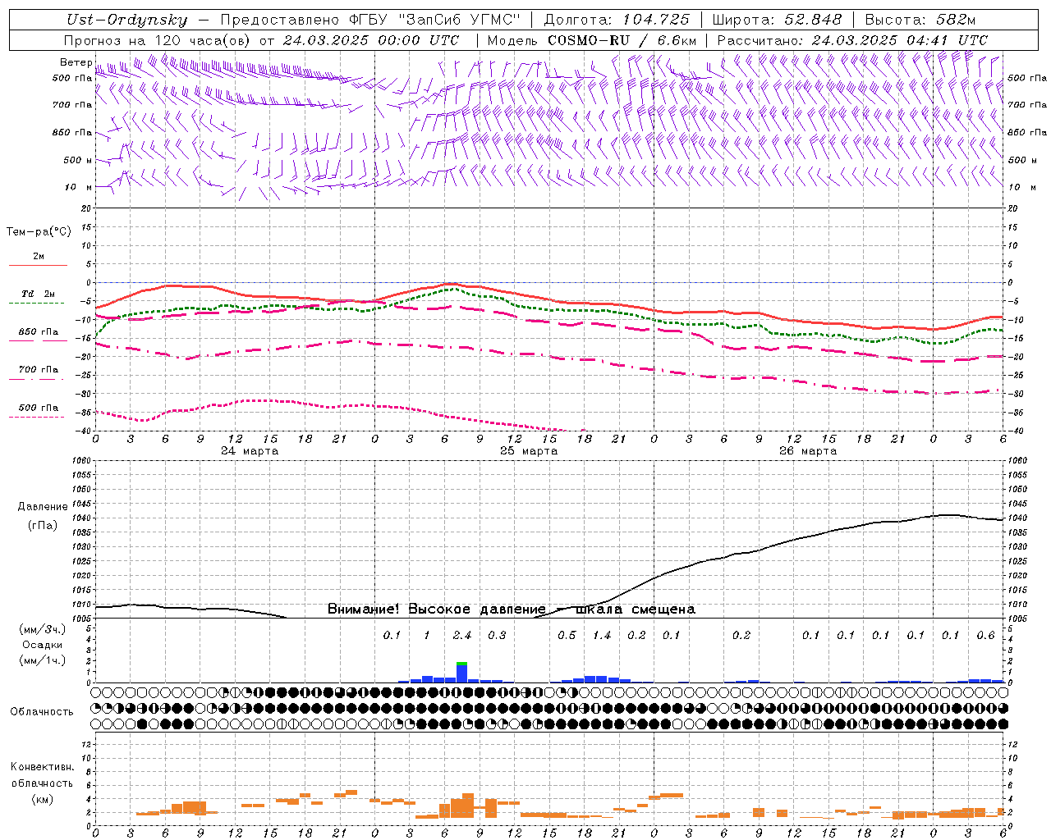Click the '25 марта' date label
The width and height of the screenshot is (1051, 840).
pyautogui.click(x=529, y=451)
